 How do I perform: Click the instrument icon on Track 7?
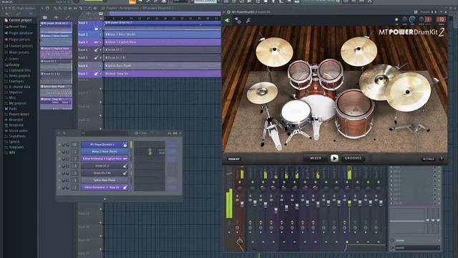pos(96,74)
